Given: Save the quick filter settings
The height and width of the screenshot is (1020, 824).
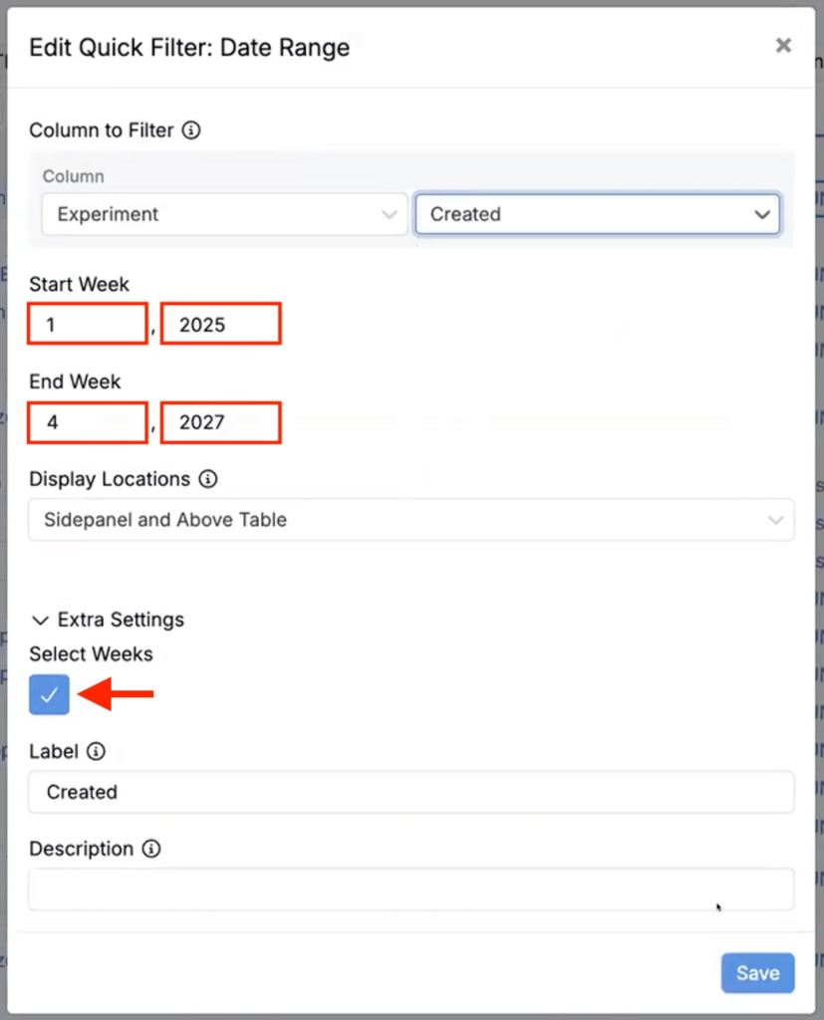Looking at the screenshot, I should [757, 973].
